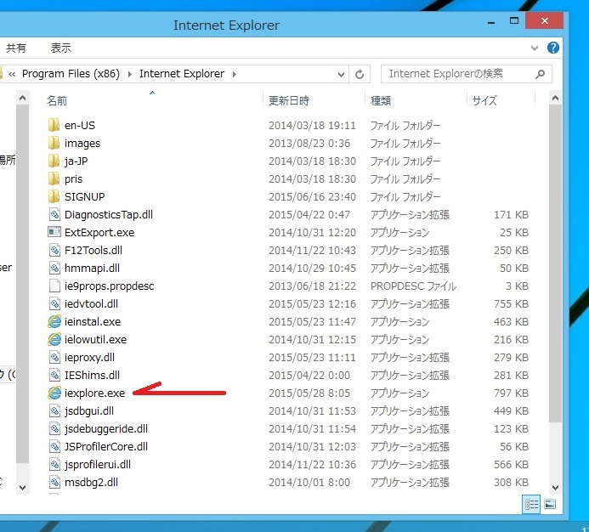This screenshot has height=532, width=589.
Task: Click the 797 KB size cell
Action: tap(511, 393)
